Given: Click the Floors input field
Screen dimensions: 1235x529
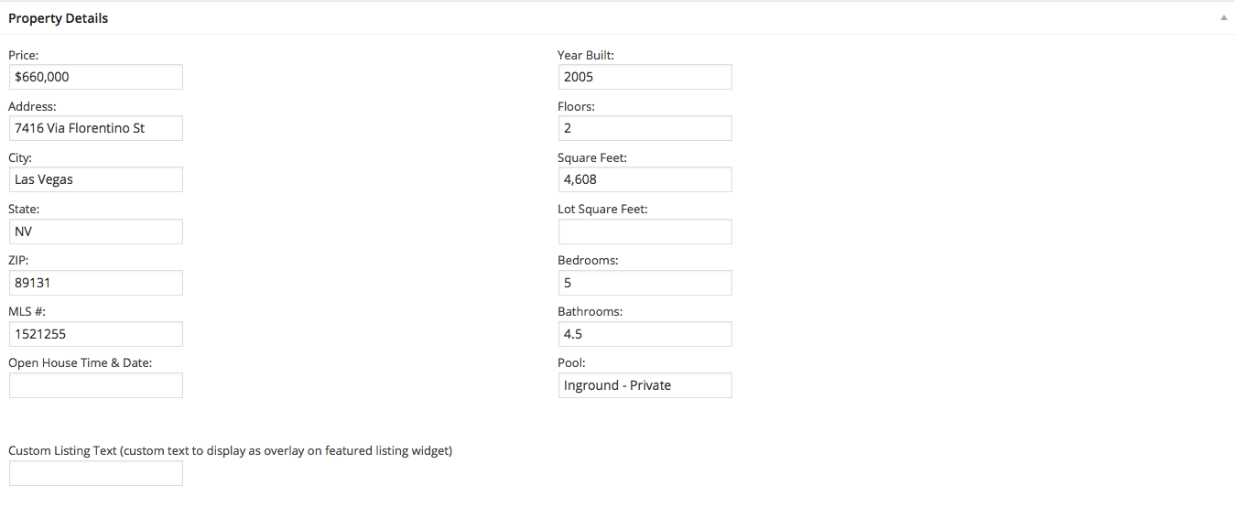Looking at the screenshot, I should (645, 128).
